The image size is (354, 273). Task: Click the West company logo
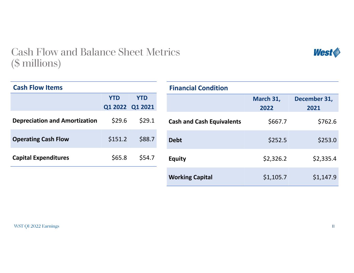[x=327, y=53]
